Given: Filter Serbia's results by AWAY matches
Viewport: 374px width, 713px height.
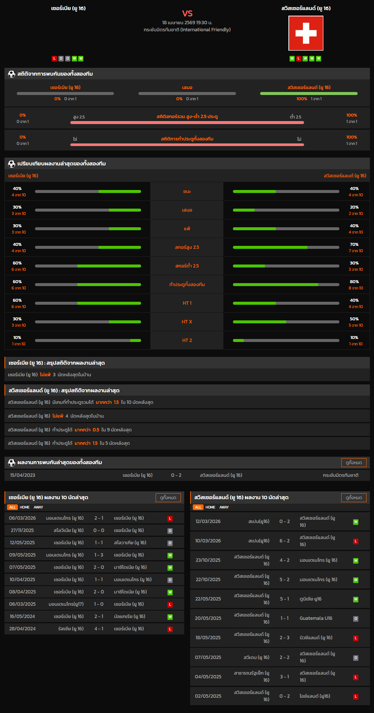Looking at the screenshot, I should point(38,507).
